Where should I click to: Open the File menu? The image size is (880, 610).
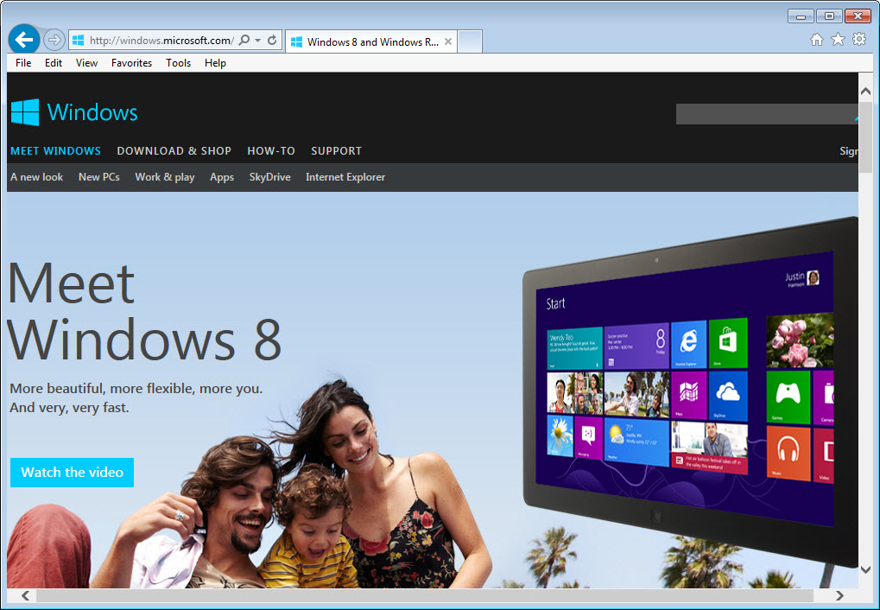point(23,63)
